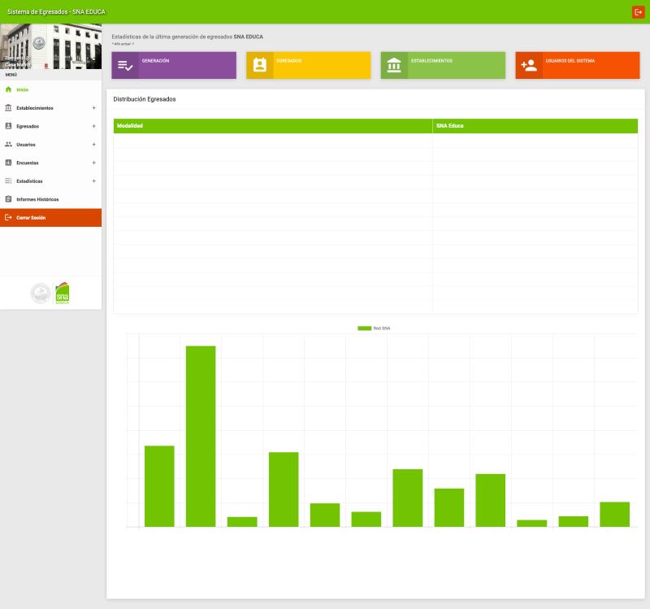Image resolution: width=650 pixels, height=609 pixels.
Task: Select Encuestas in the sidebar menu
Action: click(50, 163)
